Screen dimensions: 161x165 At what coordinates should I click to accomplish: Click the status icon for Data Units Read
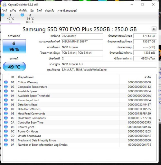pos(6,105)
